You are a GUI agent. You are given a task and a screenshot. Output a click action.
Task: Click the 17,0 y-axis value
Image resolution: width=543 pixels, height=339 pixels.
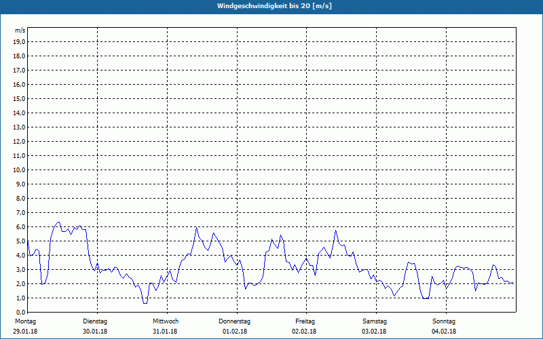19,71
